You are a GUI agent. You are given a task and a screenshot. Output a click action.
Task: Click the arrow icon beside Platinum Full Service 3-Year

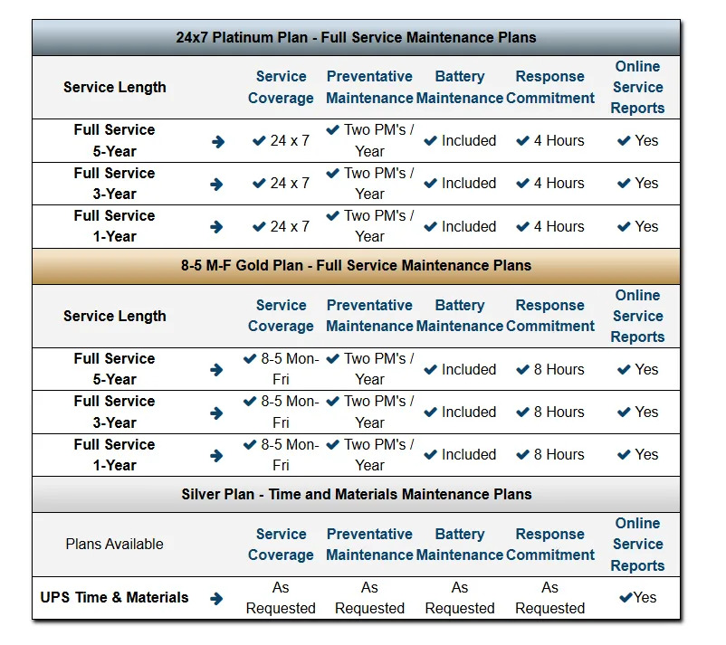(216, 185)
